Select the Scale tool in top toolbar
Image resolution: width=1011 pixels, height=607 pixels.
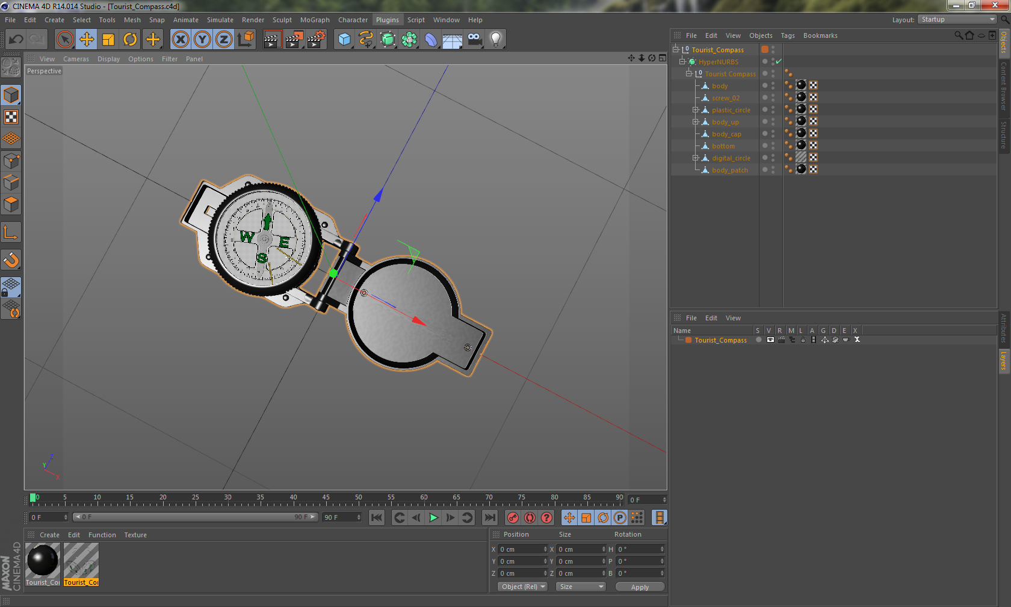point(108,40)
